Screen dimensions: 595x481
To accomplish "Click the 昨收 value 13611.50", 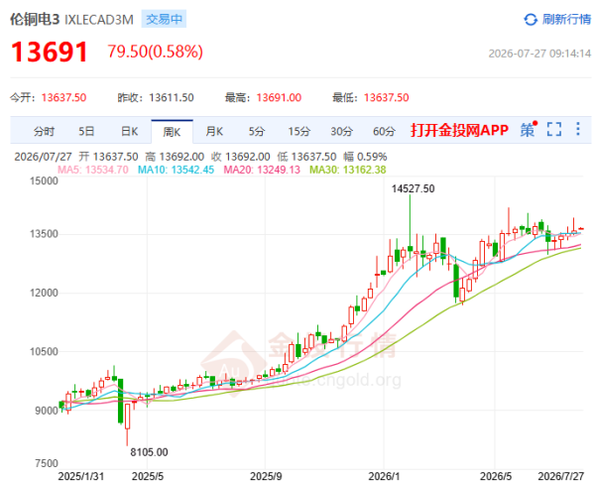I will (172, 97).
